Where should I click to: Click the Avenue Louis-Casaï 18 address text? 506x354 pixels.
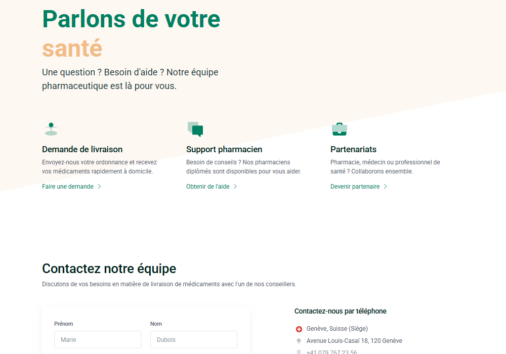click(354, 341)
